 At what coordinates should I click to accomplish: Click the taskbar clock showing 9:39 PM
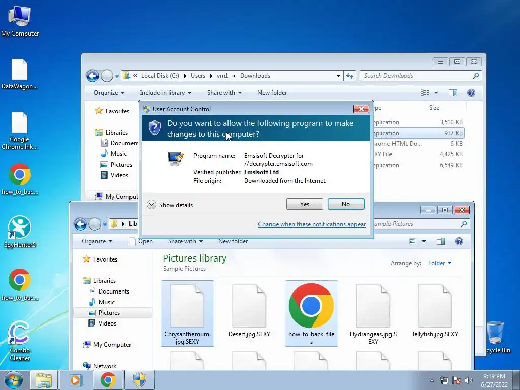[x=494, y=380]
